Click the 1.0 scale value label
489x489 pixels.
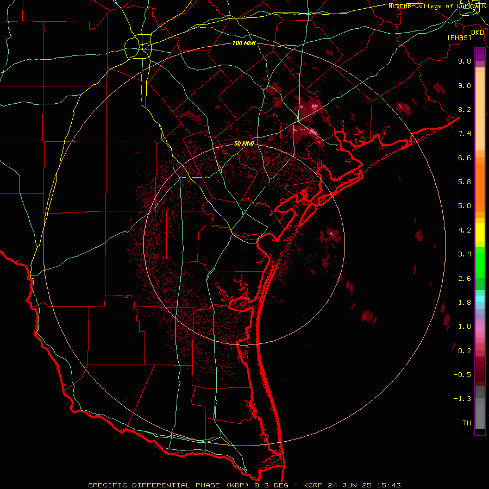pos(465,327)
